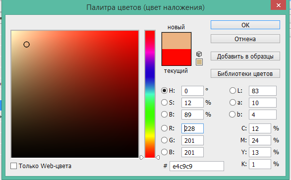Click the R field showing 228
291x180 pixels.
[192, 128]
